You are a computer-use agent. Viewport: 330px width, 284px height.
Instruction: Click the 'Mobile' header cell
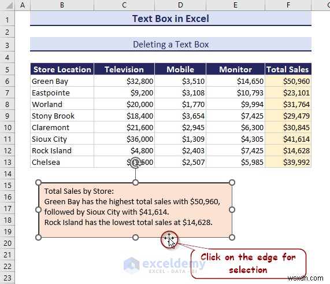(180, 69)
